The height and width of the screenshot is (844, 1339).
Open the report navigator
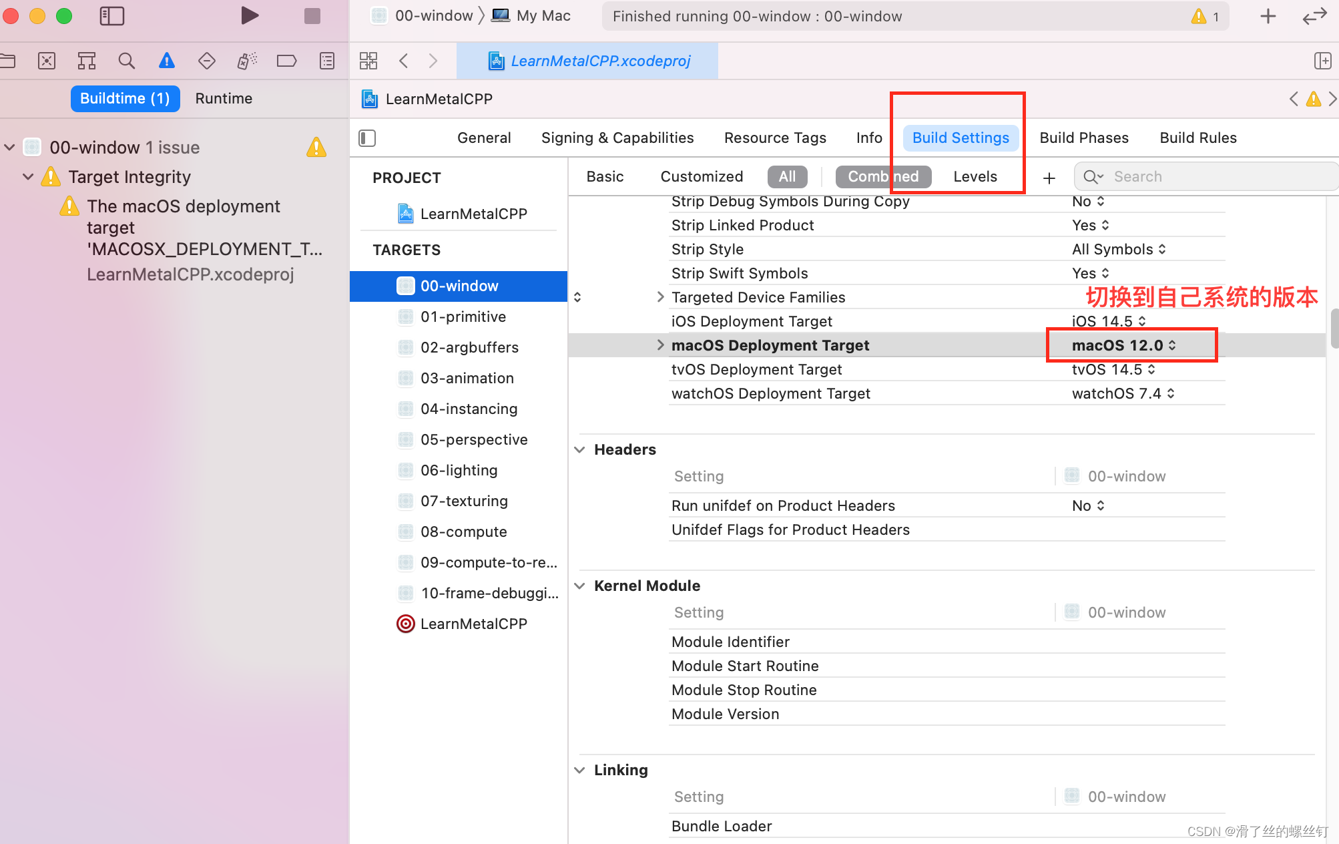pyautogui.click(x=327, y=61)
